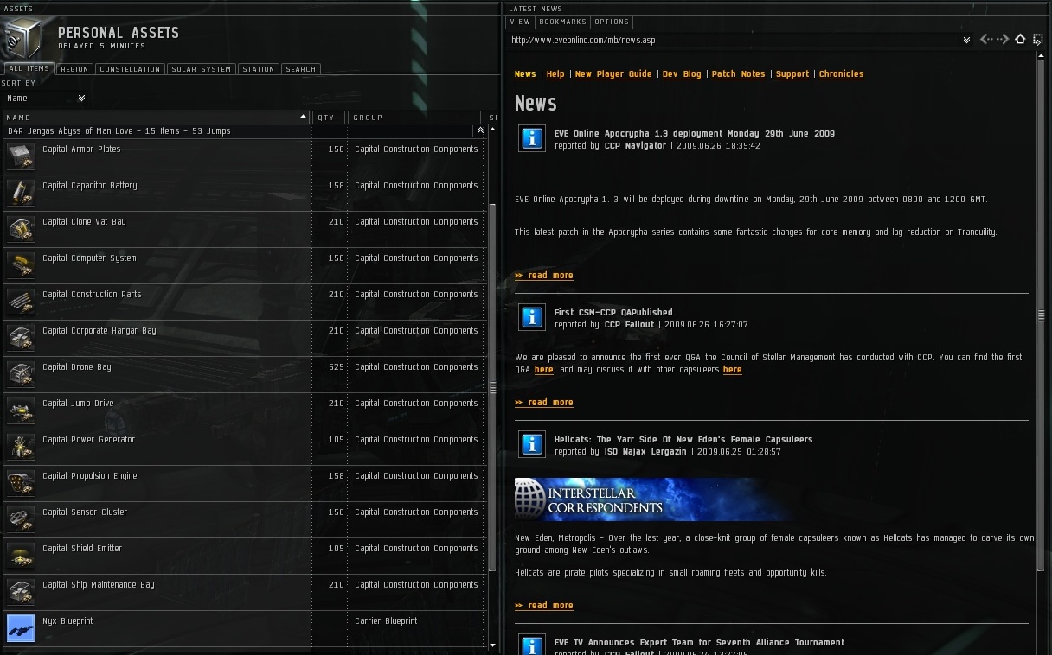Click the assets list scroll down arrow
This screenshot has width=1052, height=655.
(492, 645)
